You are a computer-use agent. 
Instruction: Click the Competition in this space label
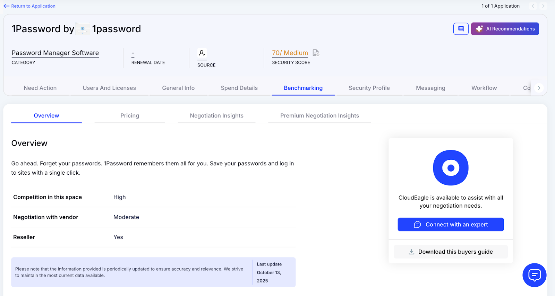pos(48,197)
